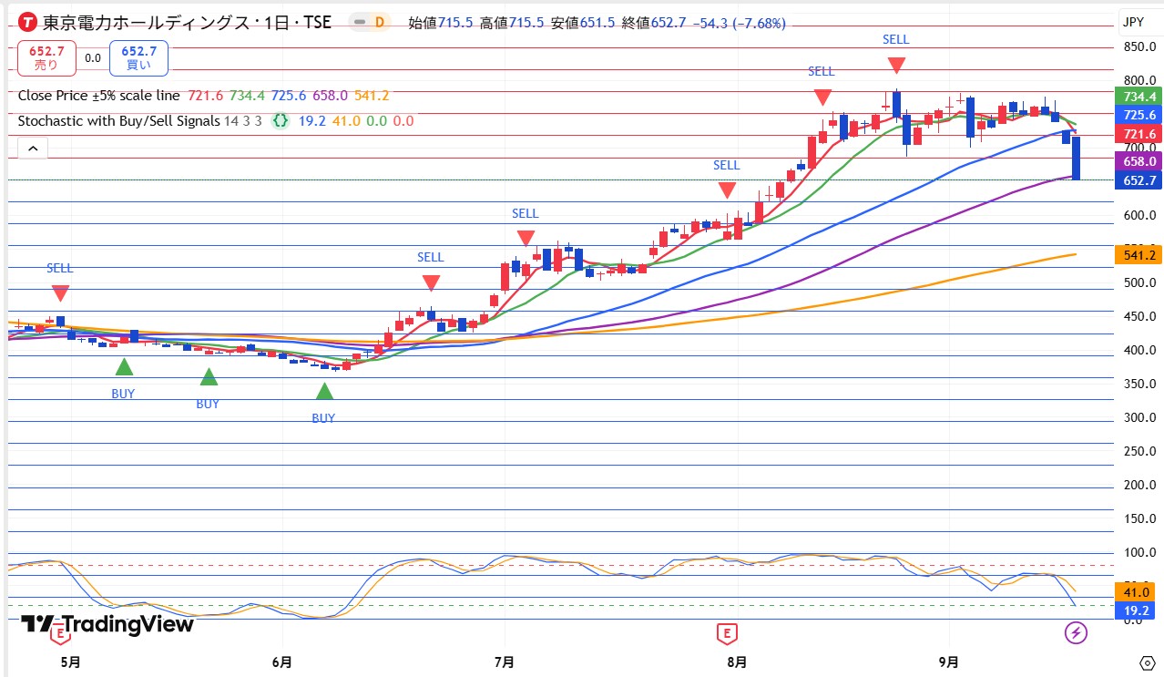
Task: Click the earnings E marker under August
Action: (x=727, y=632)
